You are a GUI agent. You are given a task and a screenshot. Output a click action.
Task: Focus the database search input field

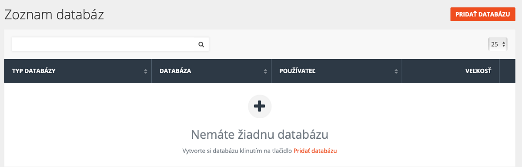click(110, 44)
